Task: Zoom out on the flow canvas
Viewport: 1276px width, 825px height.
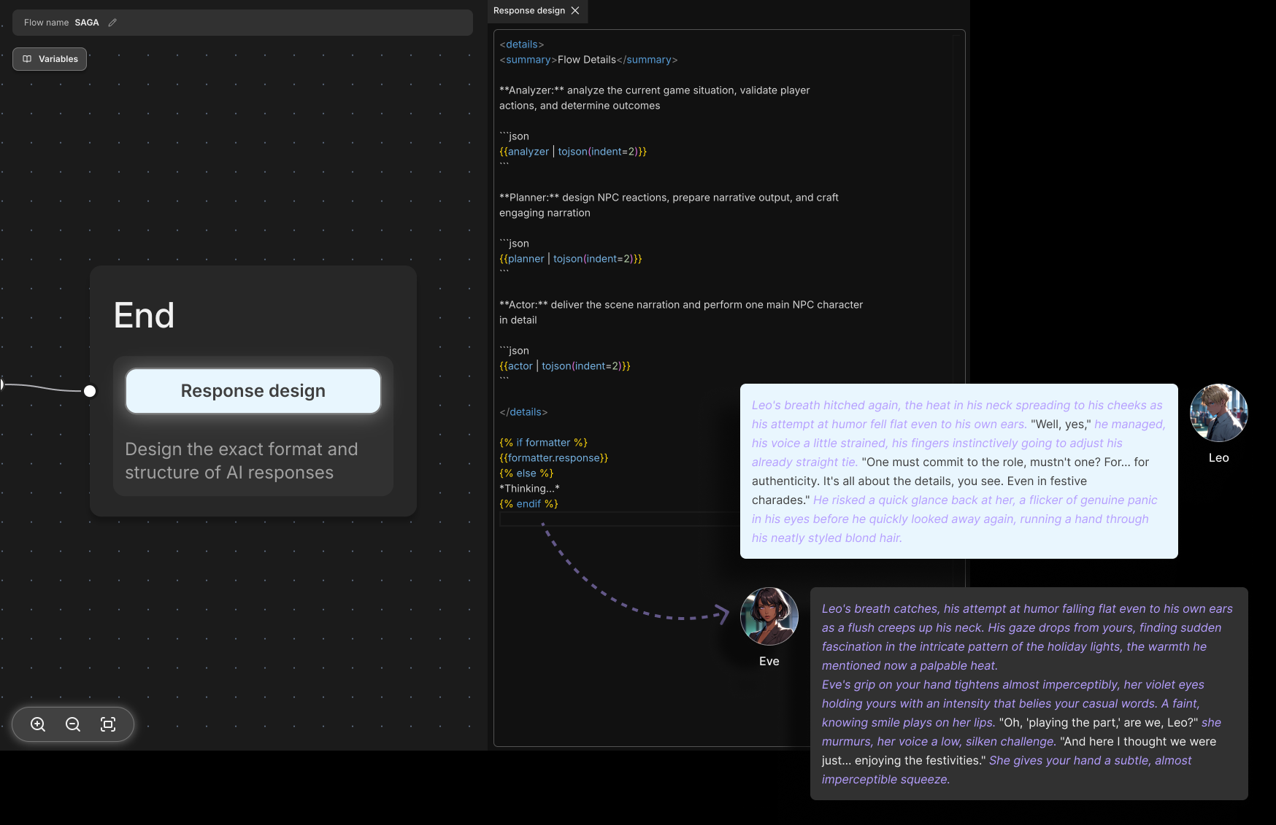Action: click(x=73, y=724)
